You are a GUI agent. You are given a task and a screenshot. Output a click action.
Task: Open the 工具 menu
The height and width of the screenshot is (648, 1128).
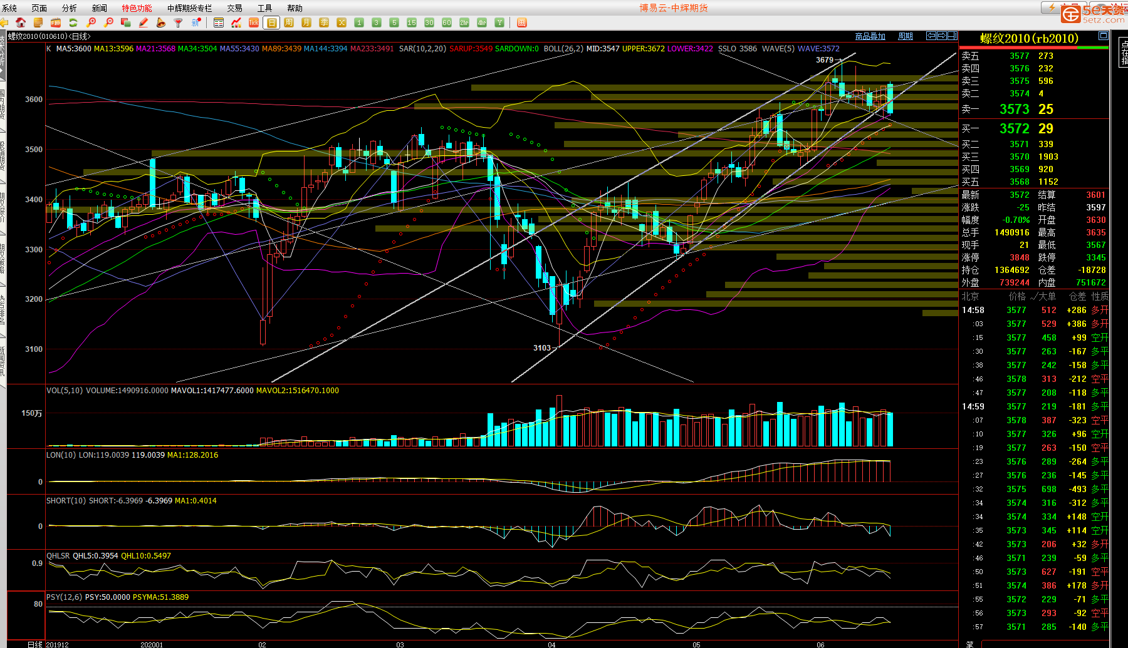pyautogui.click(x=265, y=8)
